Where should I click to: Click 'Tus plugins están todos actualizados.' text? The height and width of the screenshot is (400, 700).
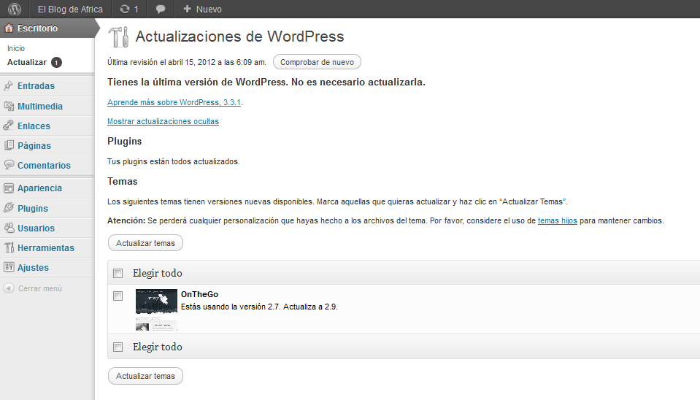coord(174,161)
